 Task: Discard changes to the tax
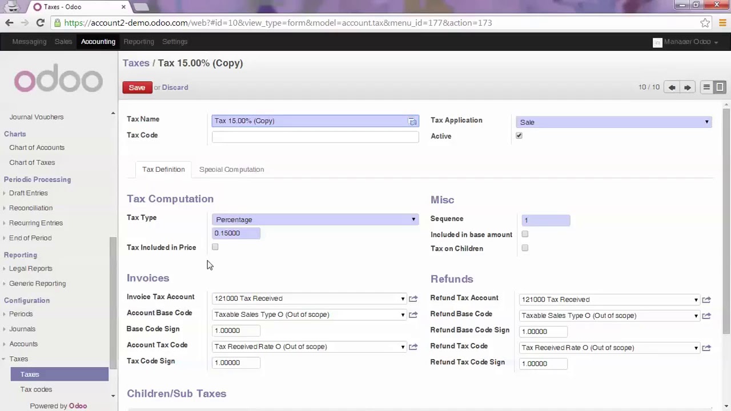point(175,87)
